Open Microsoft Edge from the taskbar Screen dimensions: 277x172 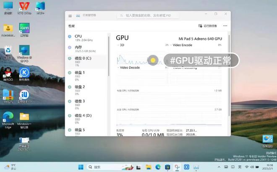158,167
